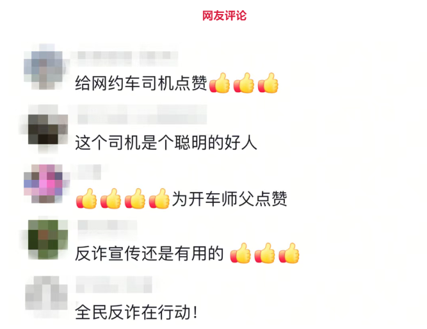Click the blurred username above 全民反诈在行动
The width and height of the screenshot is (427, 329).
(114, 284)
